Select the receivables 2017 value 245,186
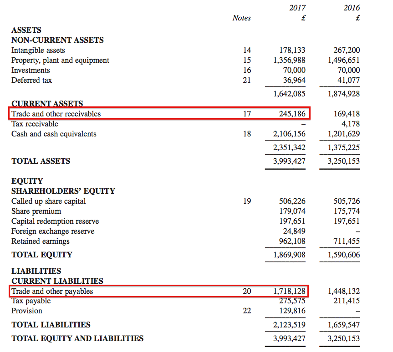Image resolution: width=393 pixels, height=352 pixels. (292, 114)
